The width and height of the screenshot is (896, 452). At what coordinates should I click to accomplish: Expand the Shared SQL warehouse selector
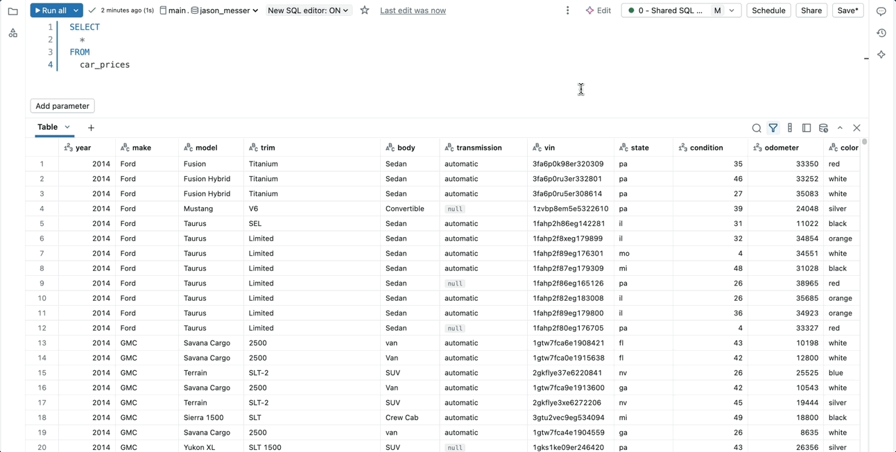point(732,10)
